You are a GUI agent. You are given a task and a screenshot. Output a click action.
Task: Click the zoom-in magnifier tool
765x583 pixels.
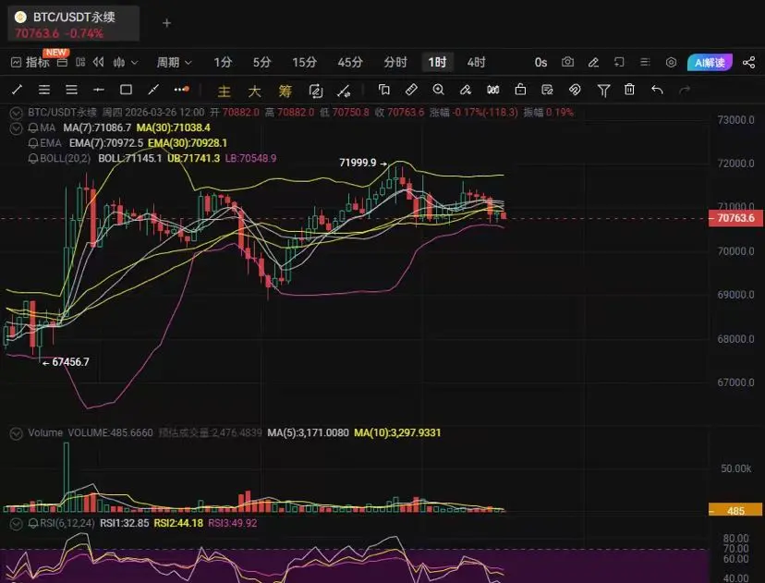(439, 90)
